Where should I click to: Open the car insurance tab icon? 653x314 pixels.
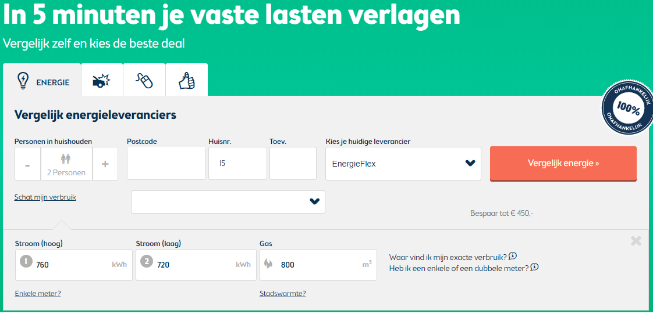tap(102, 81)
